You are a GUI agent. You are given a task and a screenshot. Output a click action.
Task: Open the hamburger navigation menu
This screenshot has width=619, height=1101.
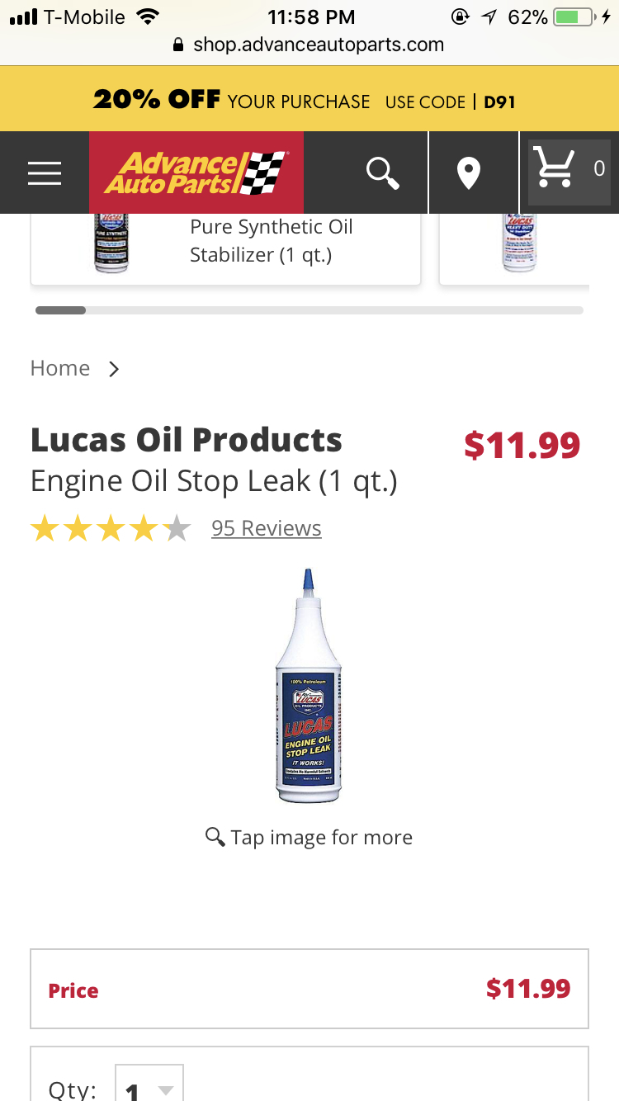tap(45, 172)
